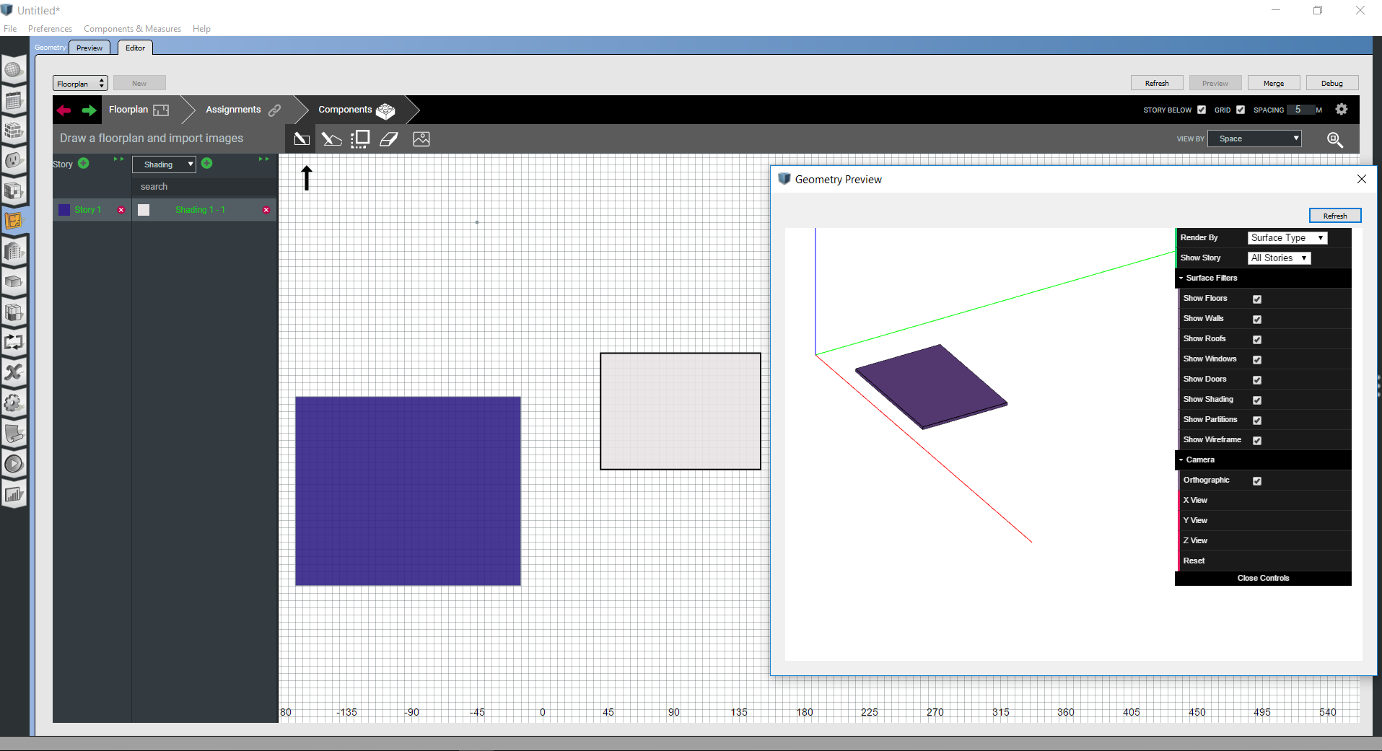Select the Site globe icon in sidebar
1382x751 pixels.
(x=14, y=70)
